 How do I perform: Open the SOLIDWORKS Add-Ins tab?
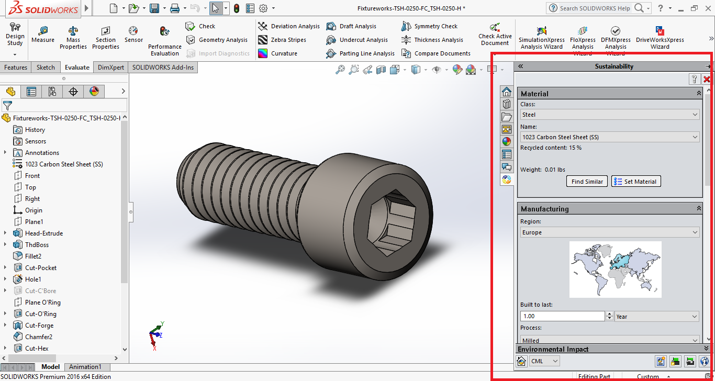[x=163, y=68]
